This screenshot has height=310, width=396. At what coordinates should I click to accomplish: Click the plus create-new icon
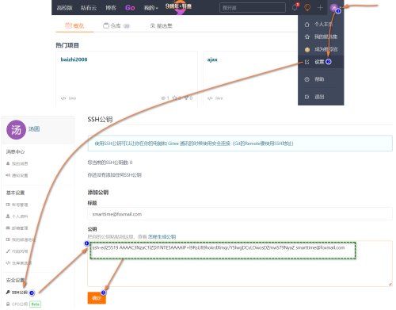pos(320,8)
